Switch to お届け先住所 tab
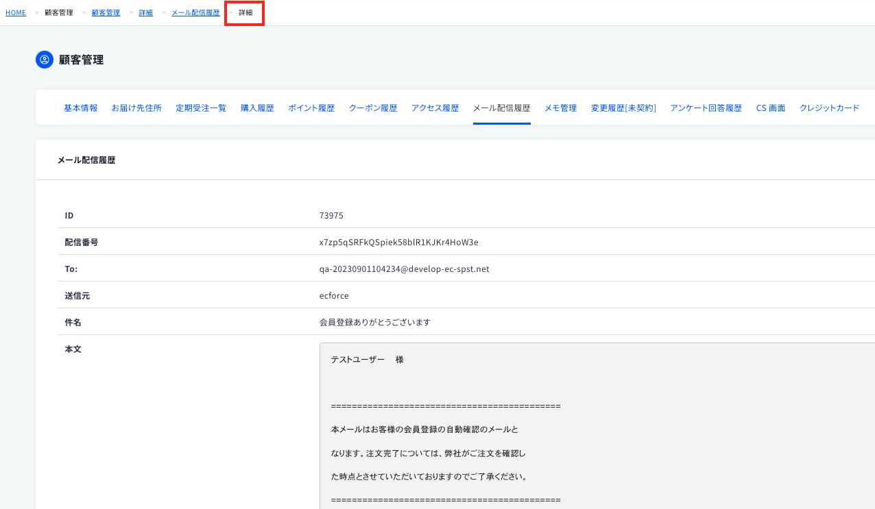Image resolution: width=875 pixels, height=509 pixels. click(136, 108)
